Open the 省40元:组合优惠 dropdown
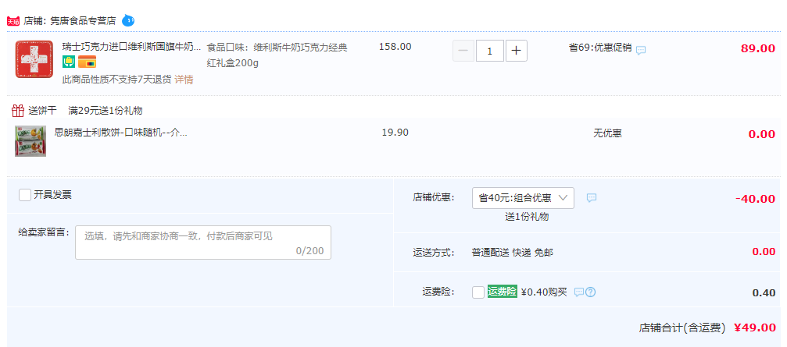 [x=523, y=198]
